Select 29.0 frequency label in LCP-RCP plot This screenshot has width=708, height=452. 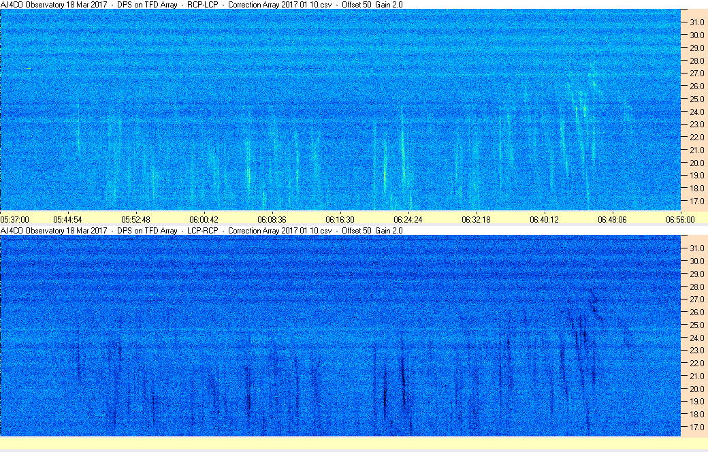(696, 274)
